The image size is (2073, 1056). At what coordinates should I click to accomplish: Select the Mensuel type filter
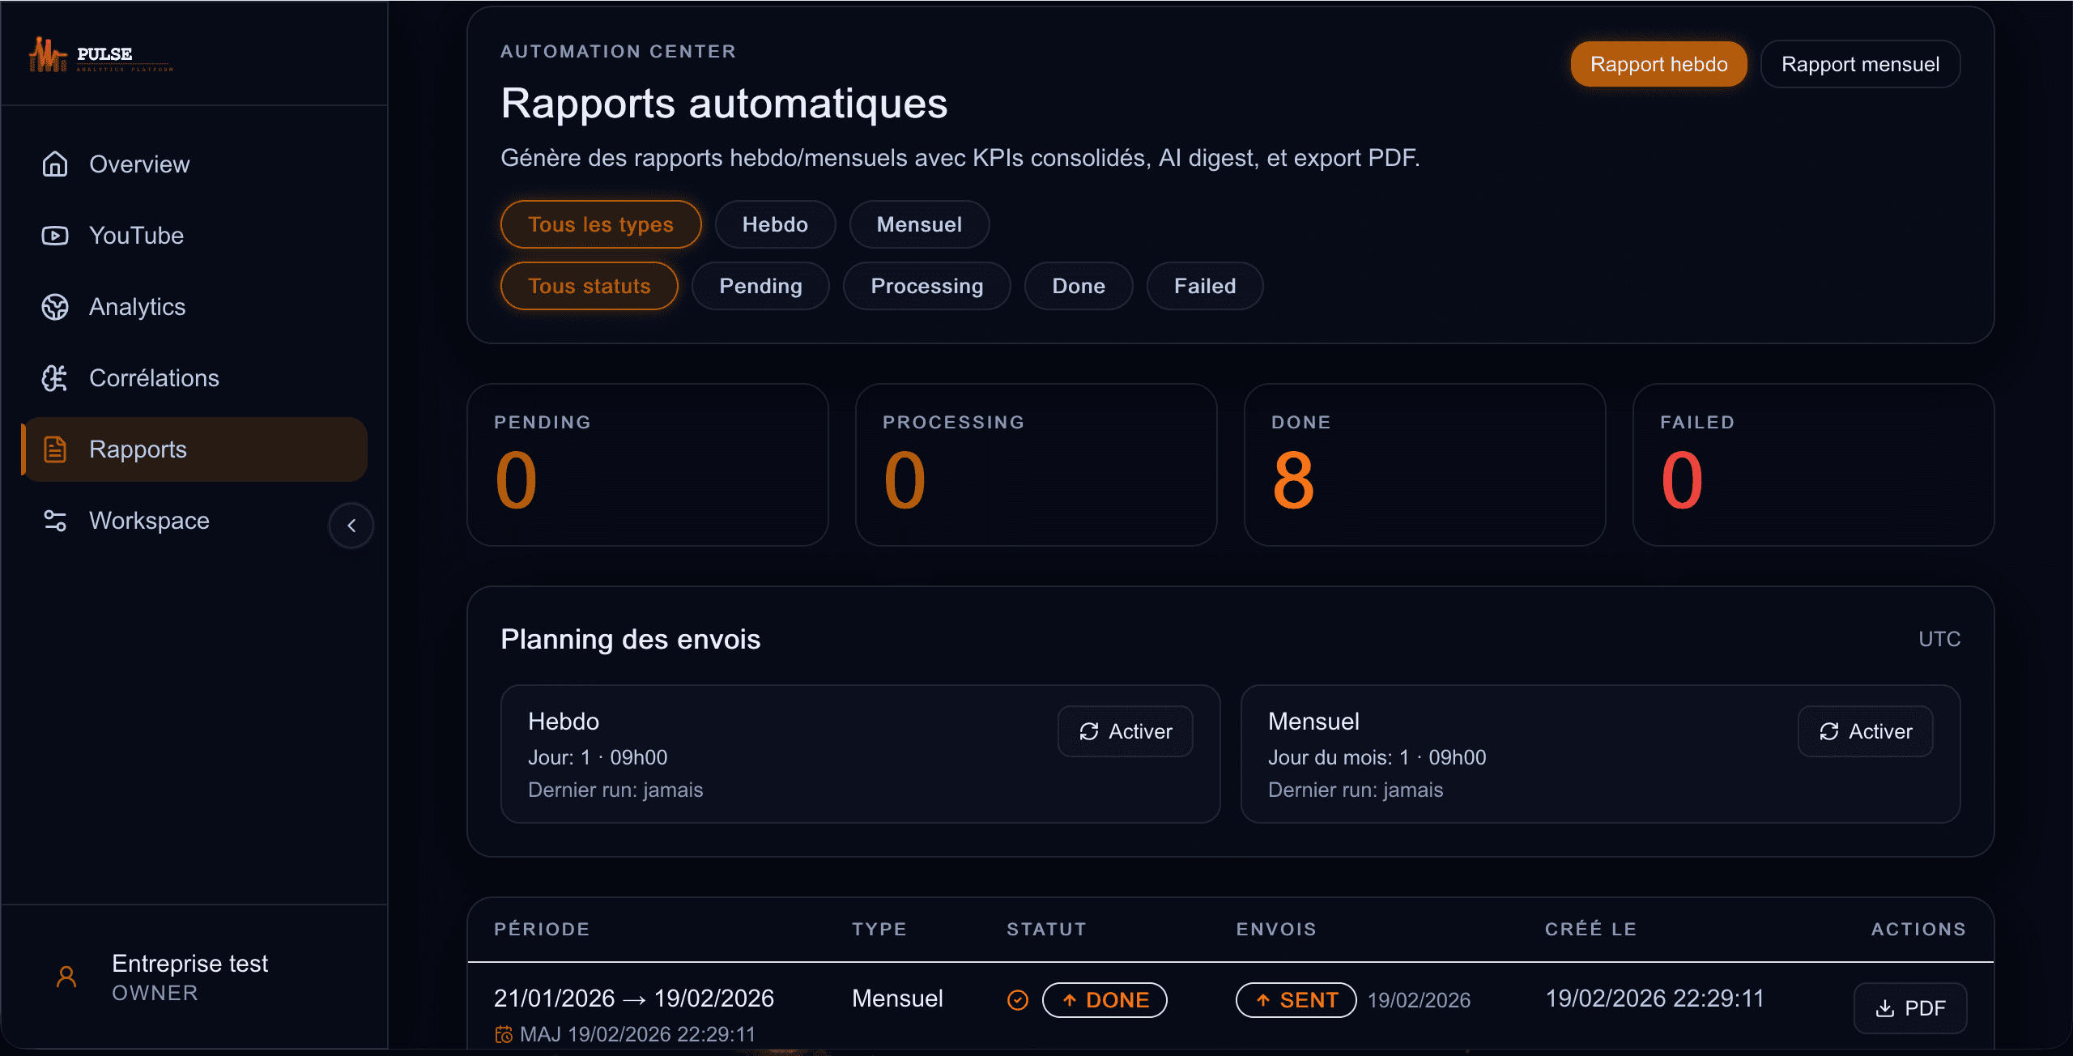tap(919, 224)
